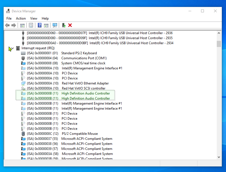Select System CMOS/real time clock entry
The width and height of the screenshot is (226, 172).
click(x=66, y=63)
